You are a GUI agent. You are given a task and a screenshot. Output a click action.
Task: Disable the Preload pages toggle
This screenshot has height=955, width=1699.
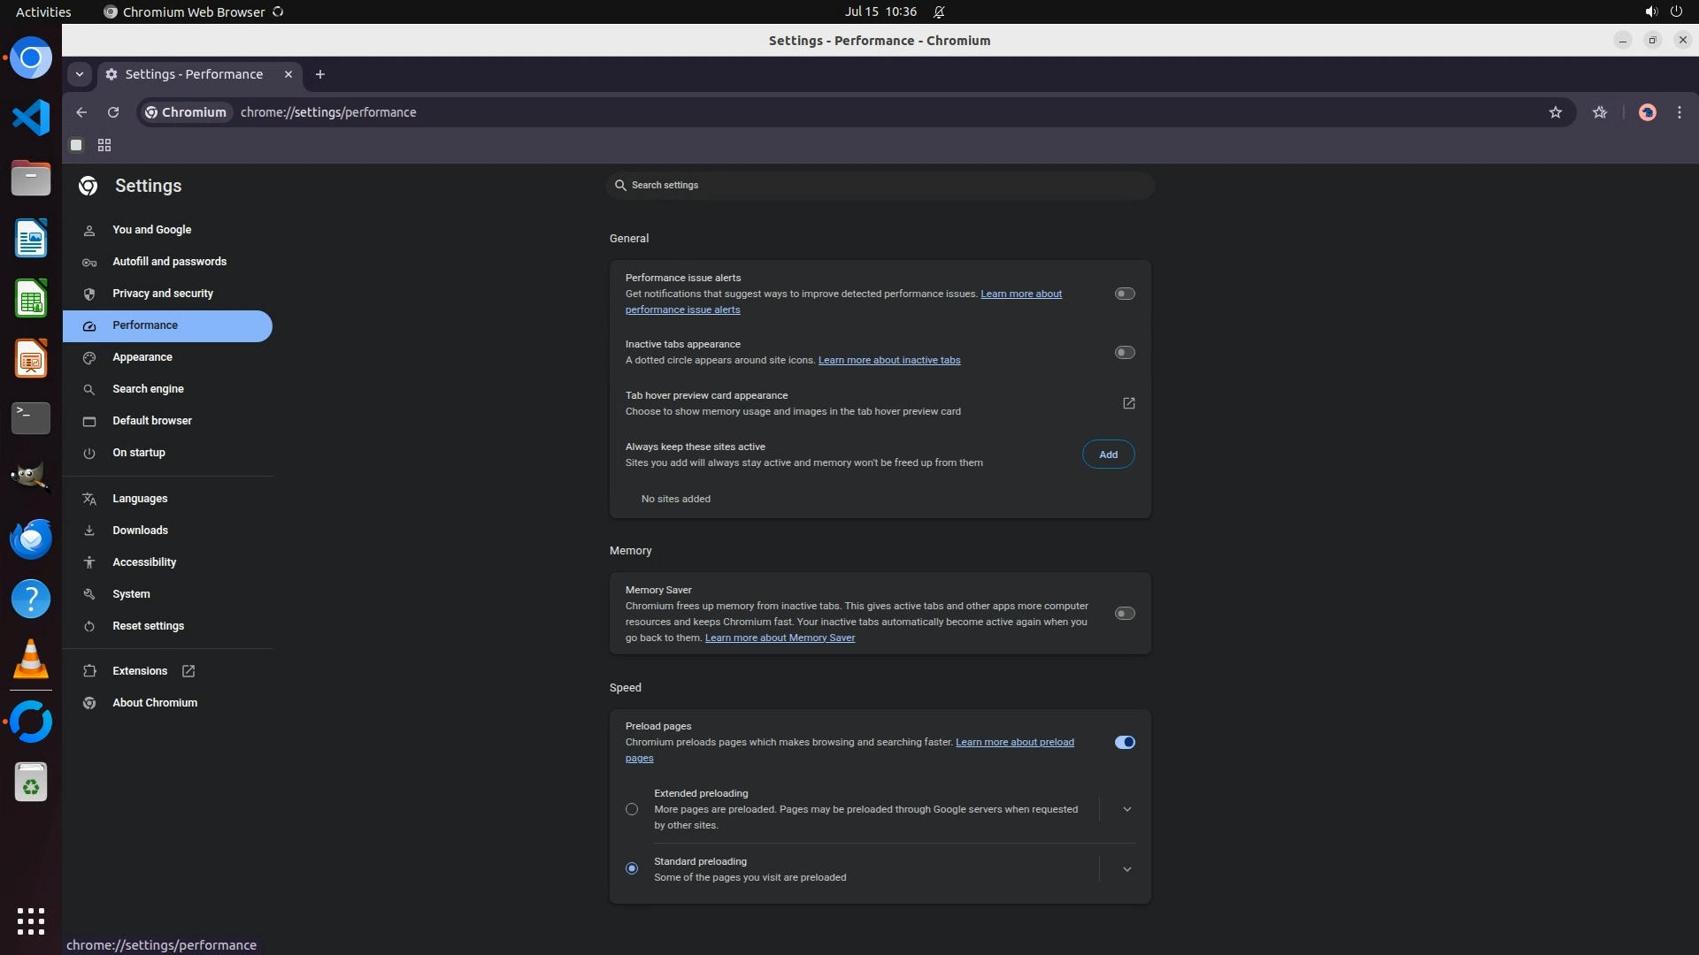(1124, 742)
